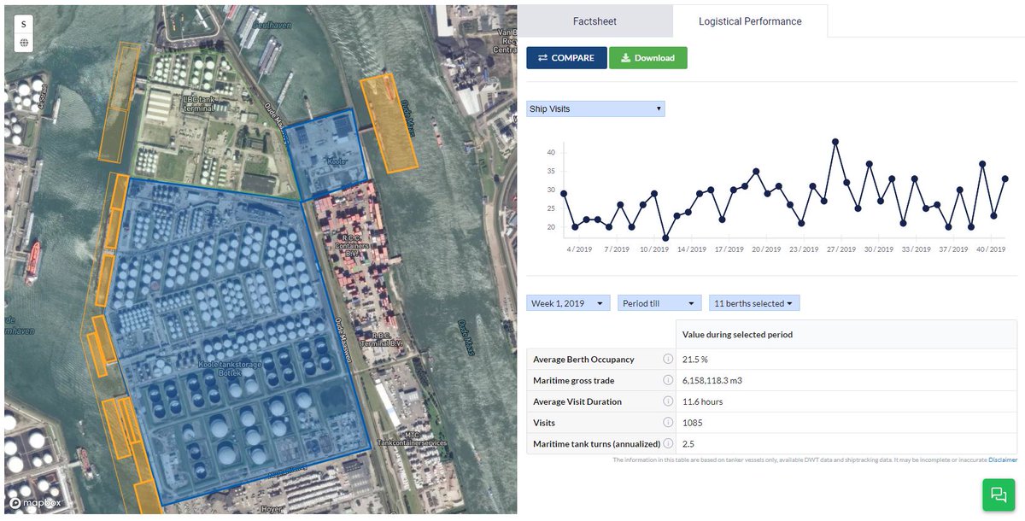Open the Disclaimer link
The width and height of the screenshot is (1025, 521).
(1003, 460)
